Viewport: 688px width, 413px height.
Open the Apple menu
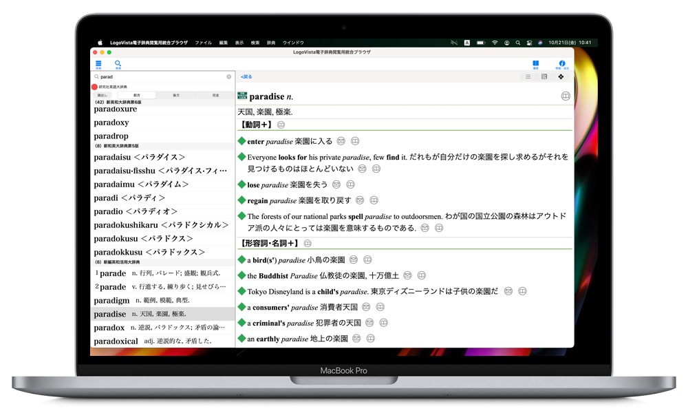pos(100,43)
